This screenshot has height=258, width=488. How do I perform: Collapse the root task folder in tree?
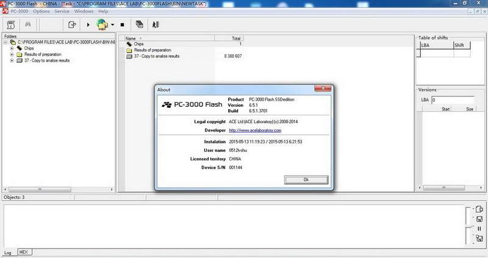coord(5,42)
